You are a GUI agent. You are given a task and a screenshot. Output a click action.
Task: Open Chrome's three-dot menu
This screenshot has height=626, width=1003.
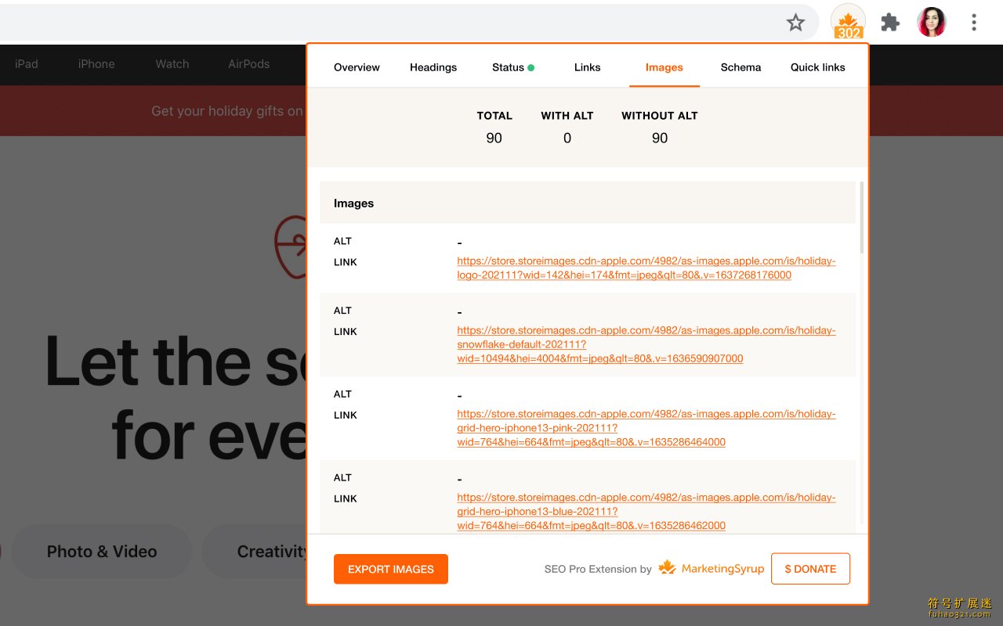point(974,23)
